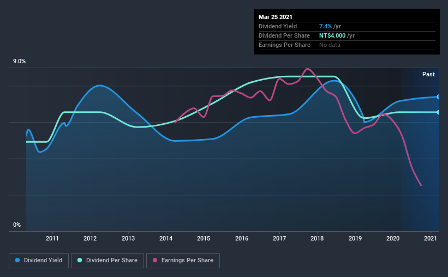Click the 2019 x-axis label
448x277 pixels.
(x=355, y=238)
